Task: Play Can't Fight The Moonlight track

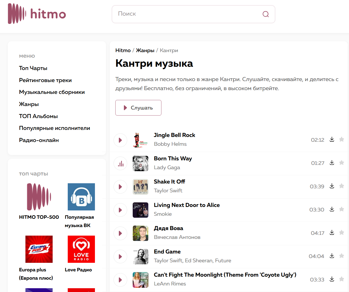Action: tap(120, 280)
